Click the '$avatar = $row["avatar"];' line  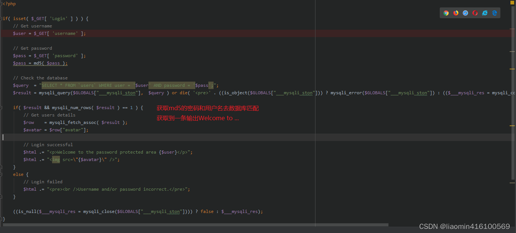56,130
